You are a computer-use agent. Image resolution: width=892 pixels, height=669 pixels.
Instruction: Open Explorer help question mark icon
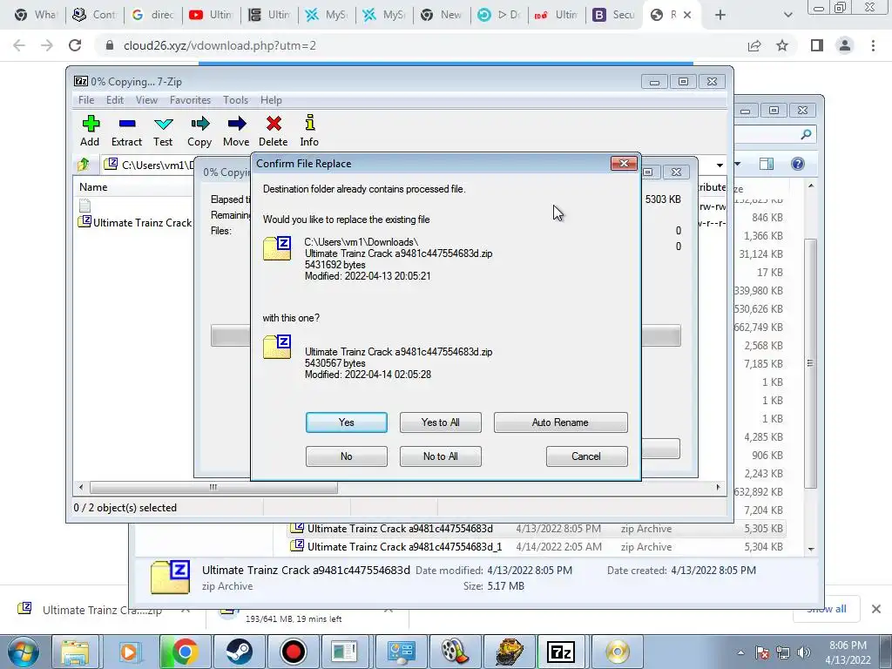[x=798, y=164]
